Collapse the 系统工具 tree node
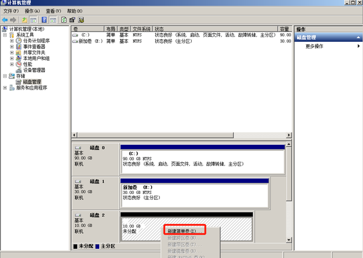The width and height of the screenshot is (363, 258). pos(5,35)
